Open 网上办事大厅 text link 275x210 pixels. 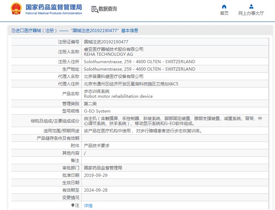tap(251, 13)
